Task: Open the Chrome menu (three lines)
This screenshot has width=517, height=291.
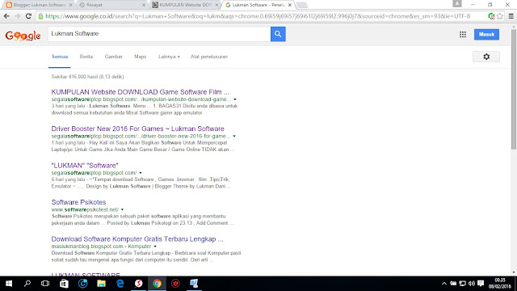Action: click(511, 16)
